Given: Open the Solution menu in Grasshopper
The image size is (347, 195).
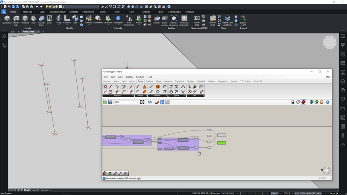Looking at the screenshot, I should (140, 77).
